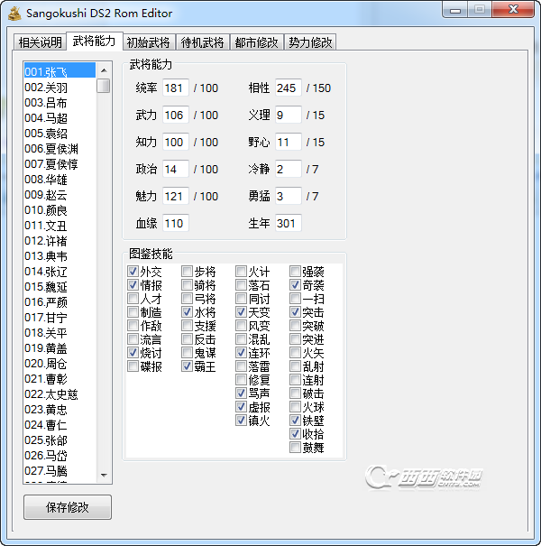Uncheck the 外交 skill checkbox
This screenshot has height=546, width=541.
pyautogui.click(x=133, y=272)
